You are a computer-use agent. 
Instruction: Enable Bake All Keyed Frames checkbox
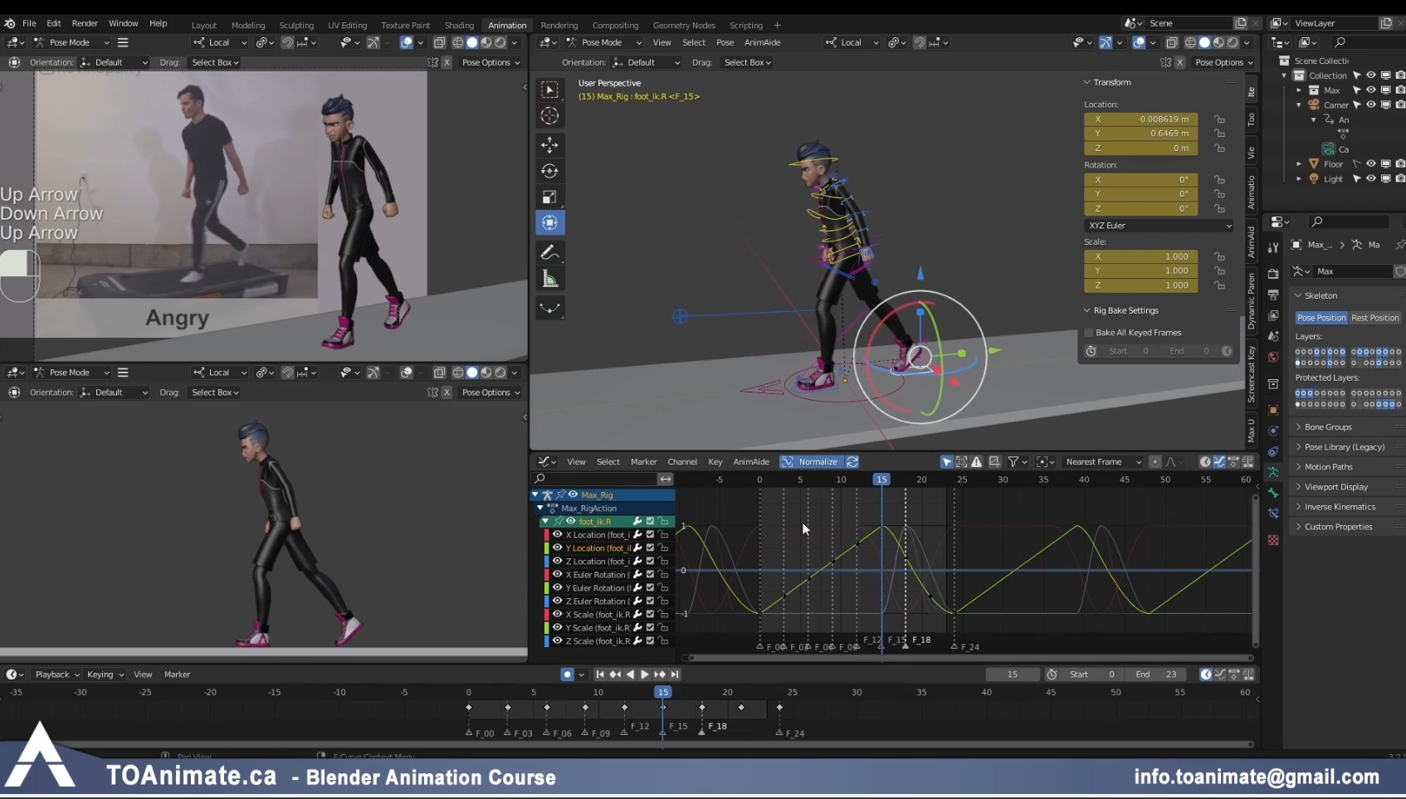(x=1089, y=333)
